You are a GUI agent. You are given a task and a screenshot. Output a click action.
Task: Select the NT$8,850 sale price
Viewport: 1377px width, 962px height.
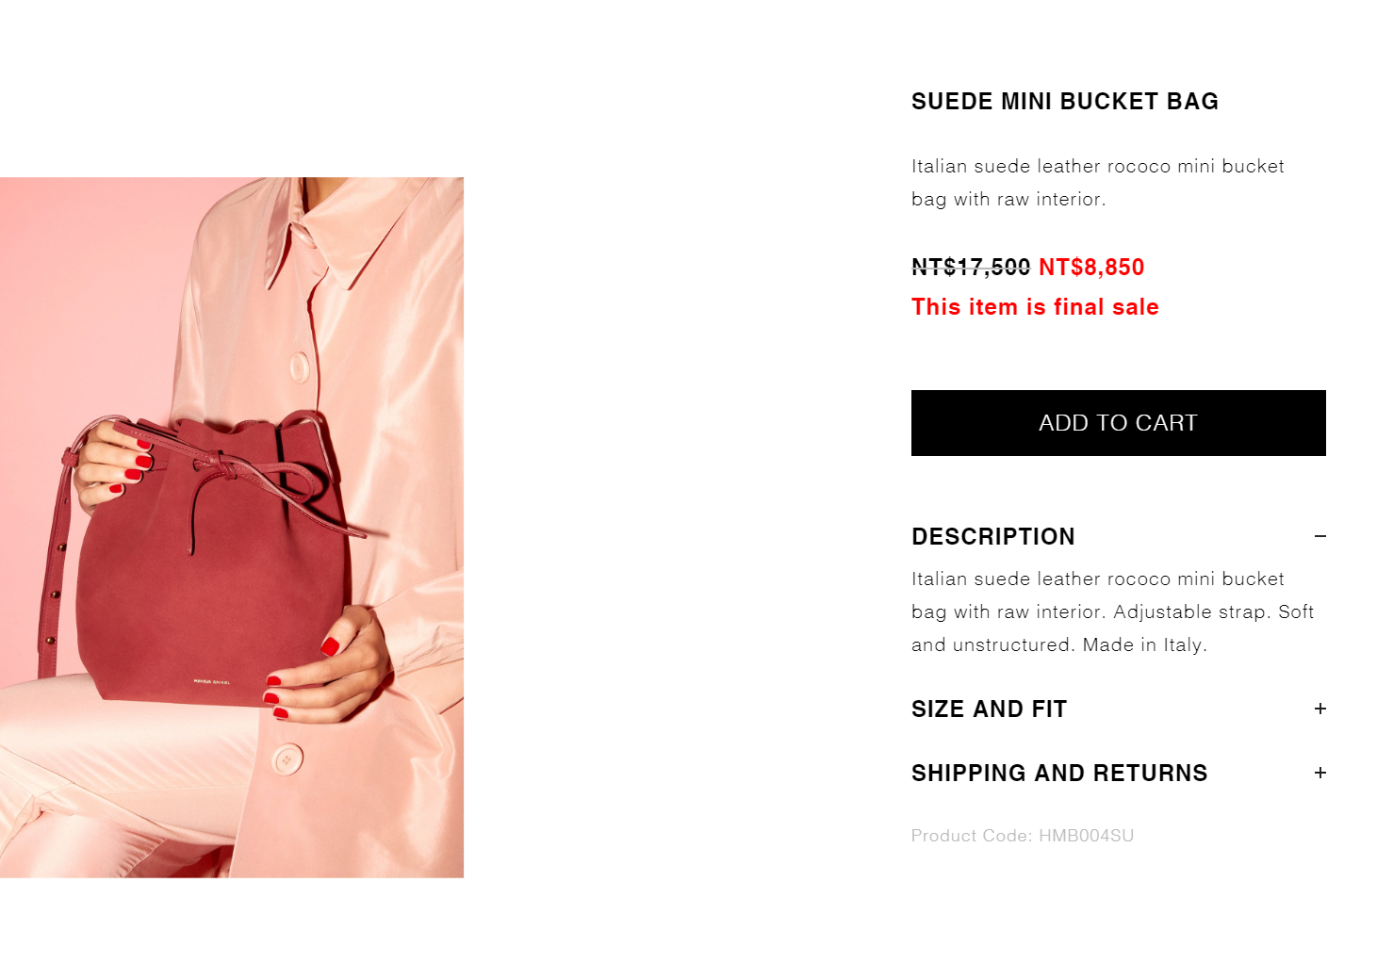(1091, 268)
